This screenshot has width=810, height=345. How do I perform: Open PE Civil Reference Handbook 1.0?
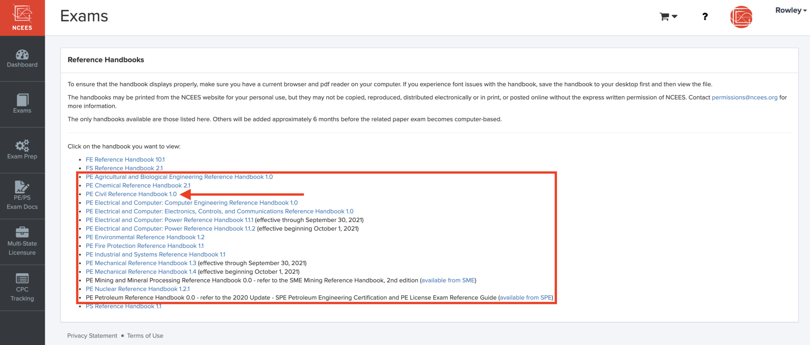click(x=131, y=194)
